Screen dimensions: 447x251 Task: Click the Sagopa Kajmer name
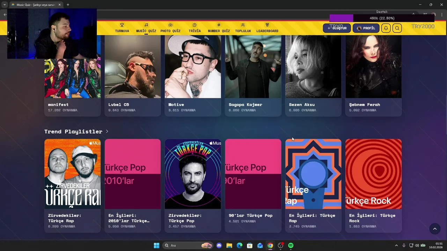tap(246, 105)
